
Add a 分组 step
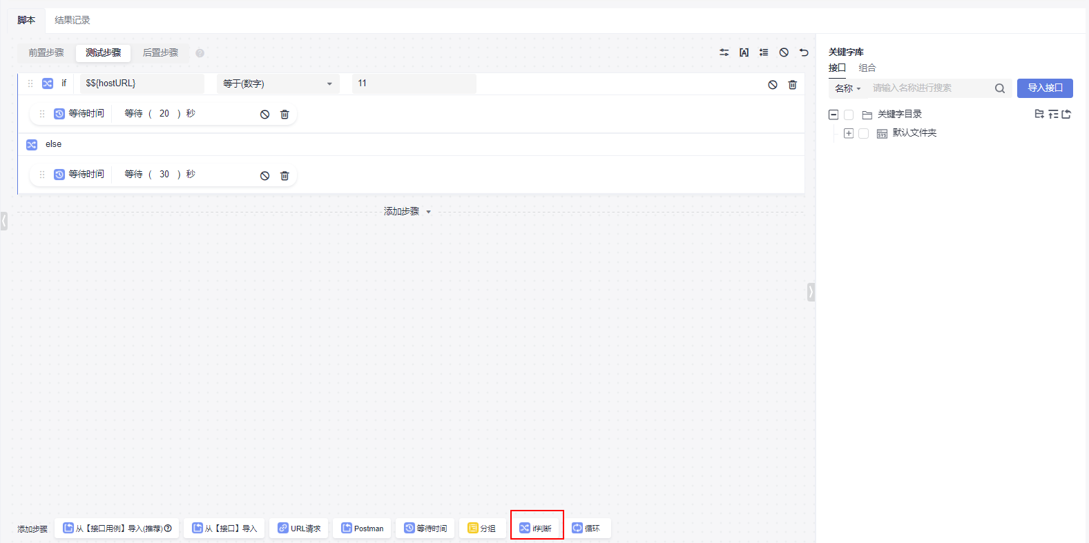point(481,529)
